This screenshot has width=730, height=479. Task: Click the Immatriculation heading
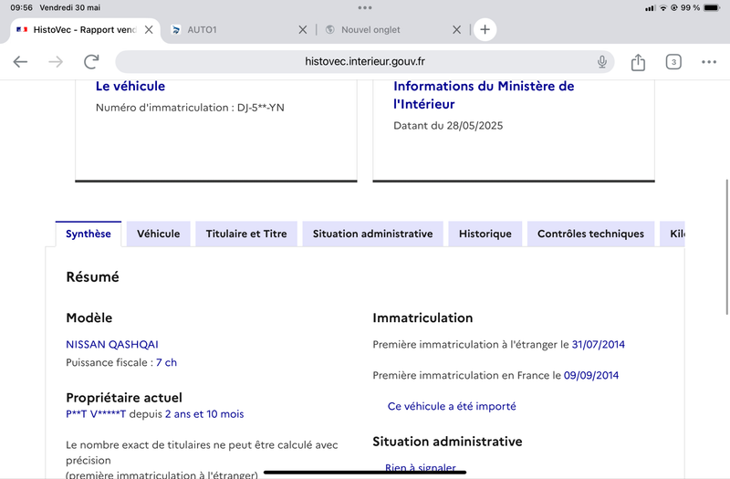click(x=422, y=318)
